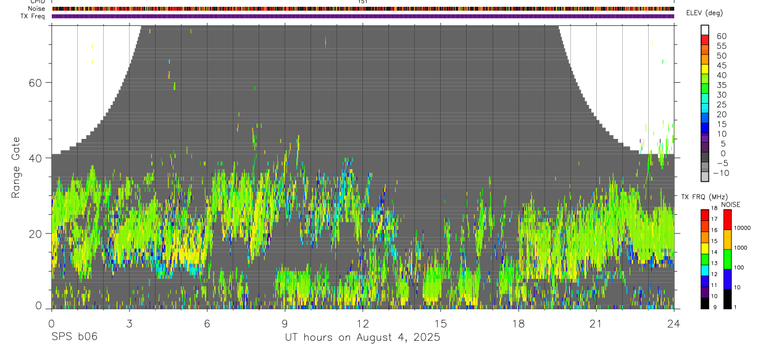Pick the blue 15-degree swatch in ELEV colorbar
Viewport: 758px width, 350px height.
pos(705,127)
